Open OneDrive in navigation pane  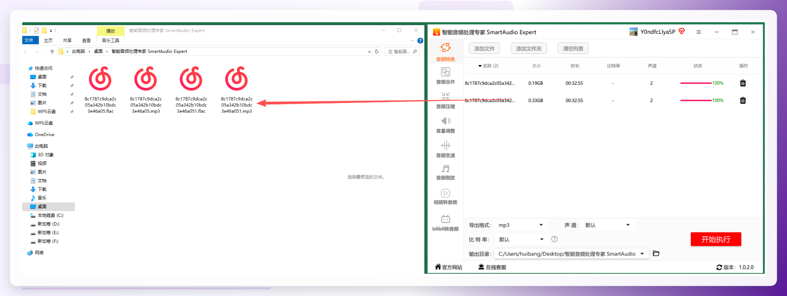tap(41, 134)
